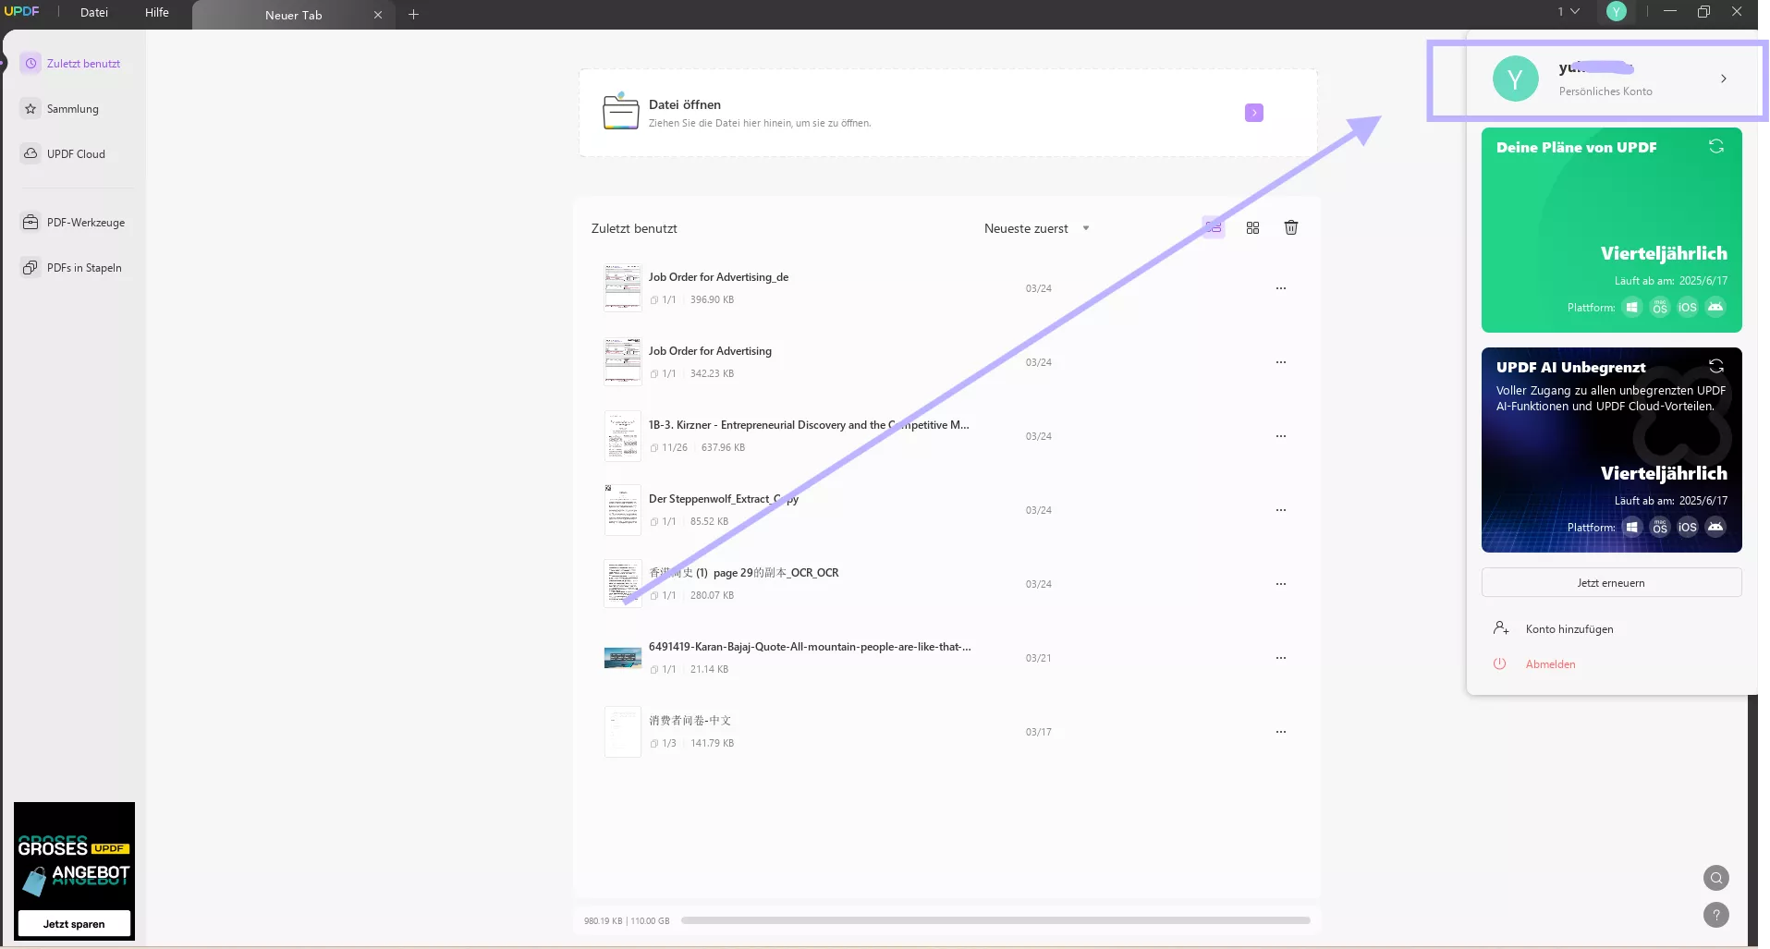Click the UPDF logo in title bar
The width and height of the screenshot is (1770, 949).
click(22, 11)
